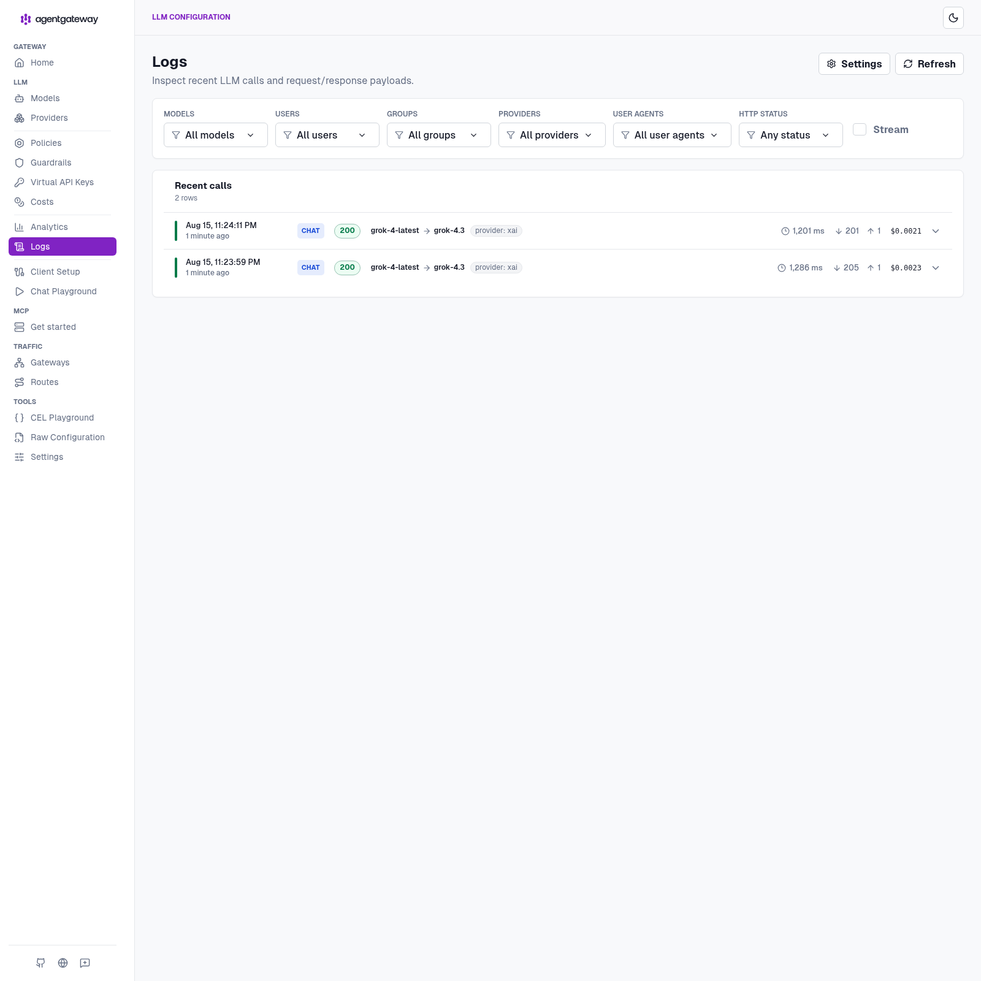Click the Virtual API Keys key icon
The image size is (981, 981).
pyautogui.click(x=20, y=182)
